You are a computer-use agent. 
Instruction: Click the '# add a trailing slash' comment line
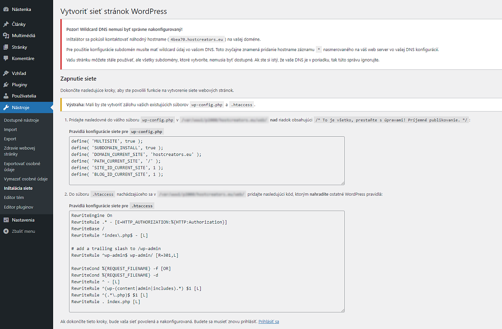116,249
